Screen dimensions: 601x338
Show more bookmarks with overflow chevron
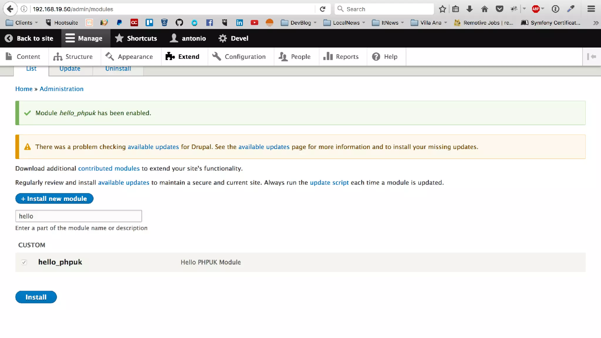click(x=595, y=23)
